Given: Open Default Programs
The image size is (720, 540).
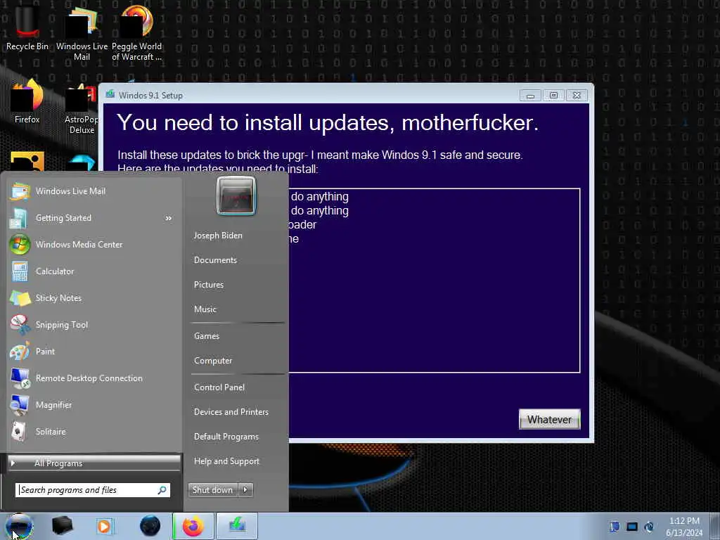Looking at the screenshot, I should [x=226, y=437].
